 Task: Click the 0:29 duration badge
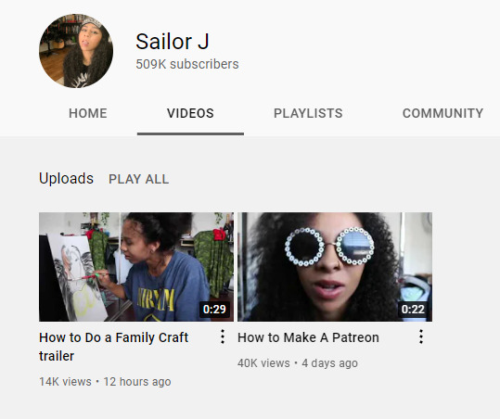click(214, 309)
